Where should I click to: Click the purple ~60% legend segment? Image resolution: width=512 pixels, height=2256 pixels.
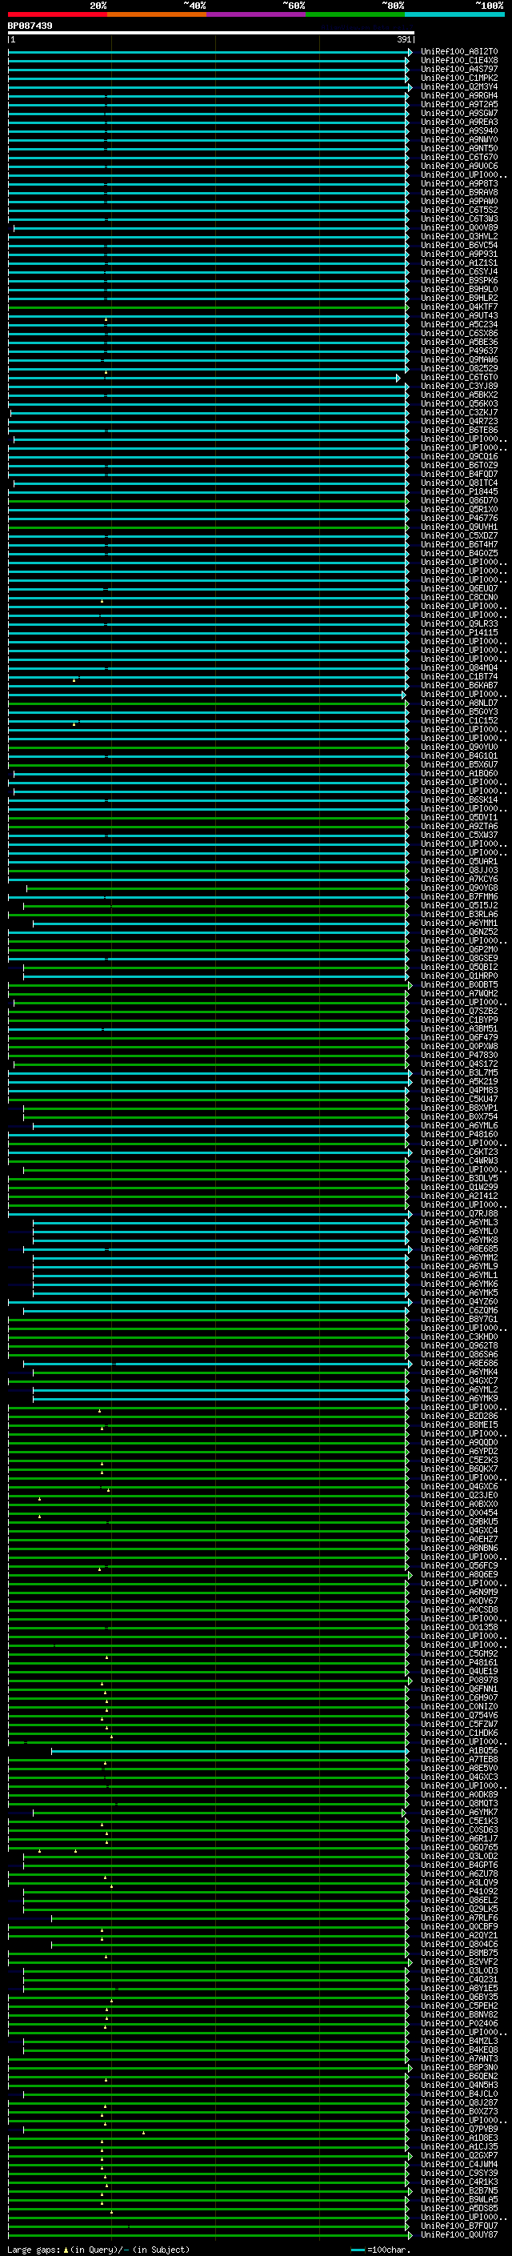(x=257, y=14)
